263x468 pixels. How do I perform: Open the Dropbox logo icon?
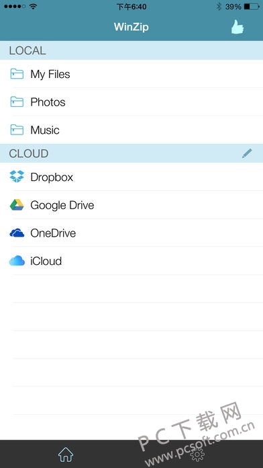pos(17,177)
